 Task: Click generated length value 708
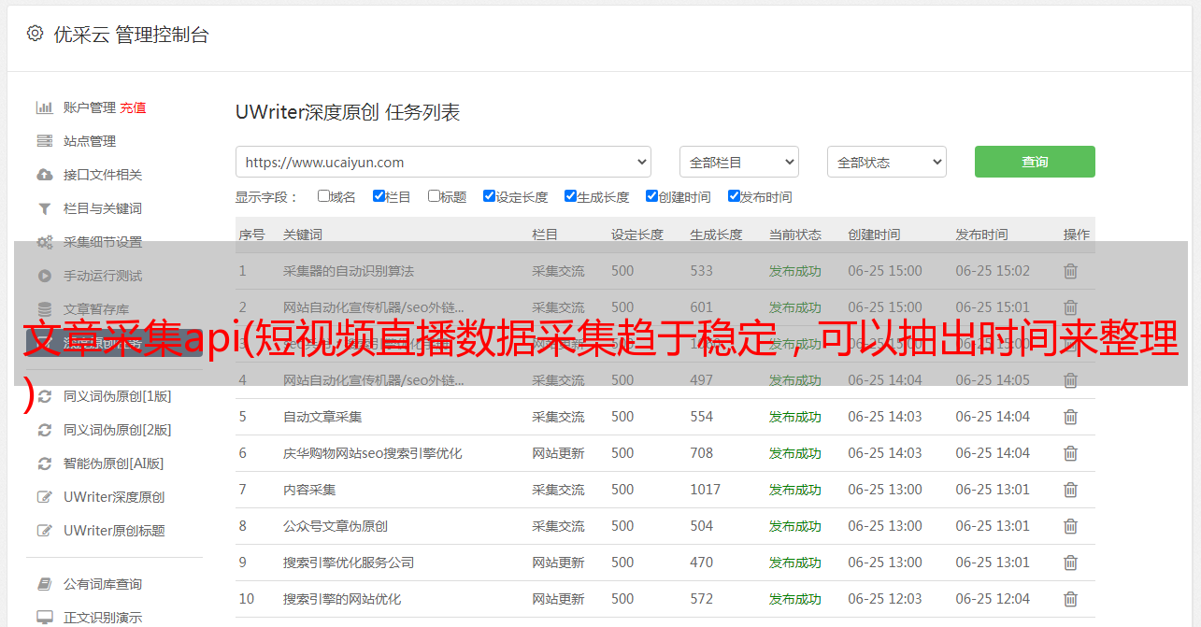click(x=702, y=453)
